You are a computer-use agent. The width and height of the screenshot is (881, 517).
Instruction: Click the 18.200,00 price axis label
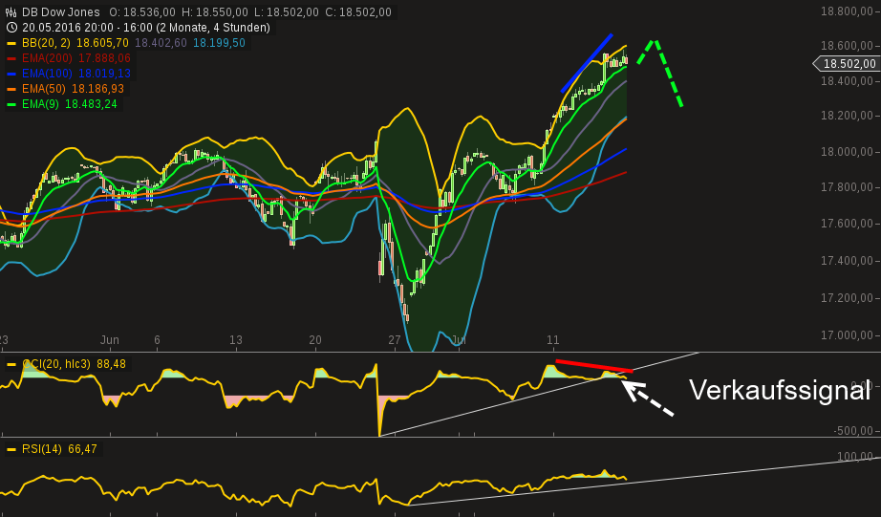tap(847, 116)
